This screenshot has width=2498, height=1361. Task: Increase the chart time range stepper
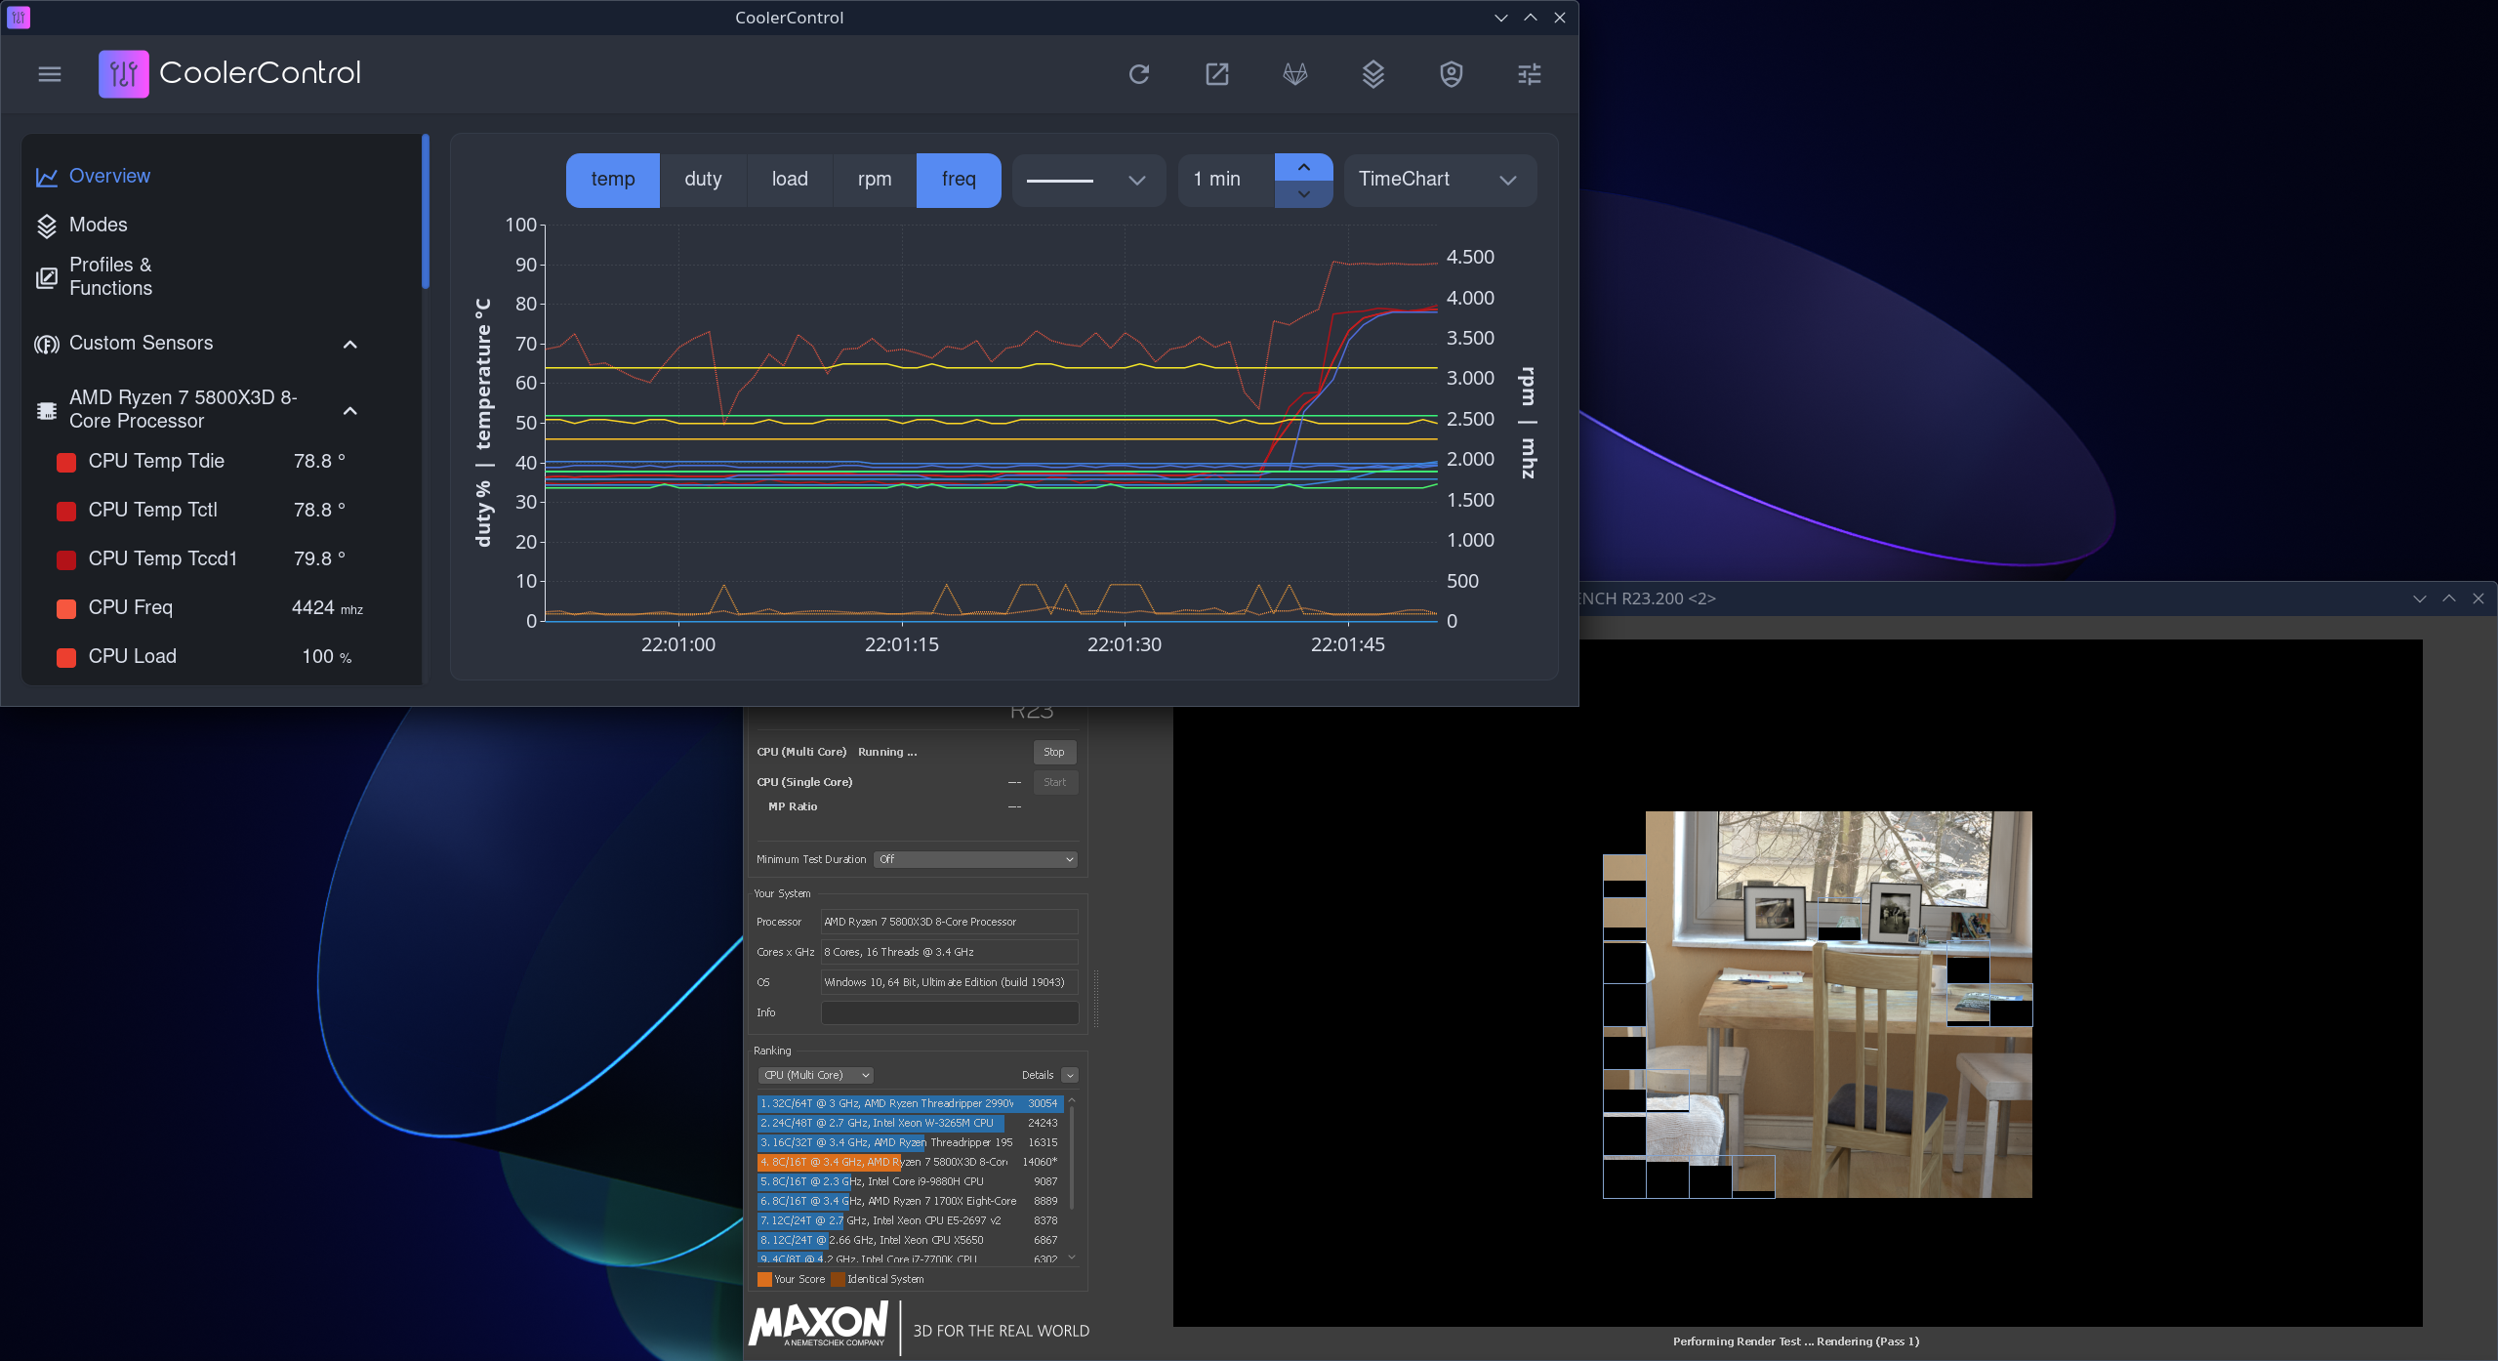[1303, 167]
